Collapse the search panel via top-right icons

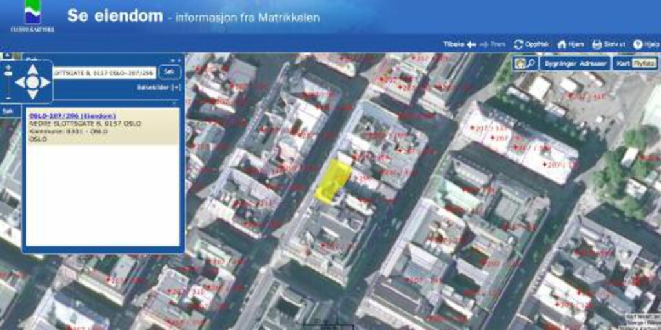click(176, 60)
